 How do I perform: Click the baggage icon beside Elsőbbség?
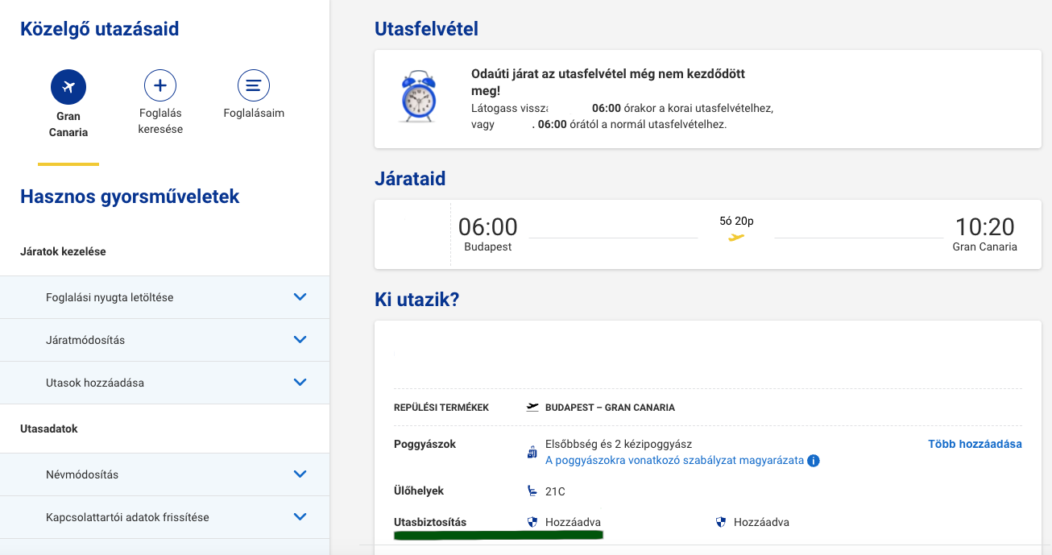point(532,453)
